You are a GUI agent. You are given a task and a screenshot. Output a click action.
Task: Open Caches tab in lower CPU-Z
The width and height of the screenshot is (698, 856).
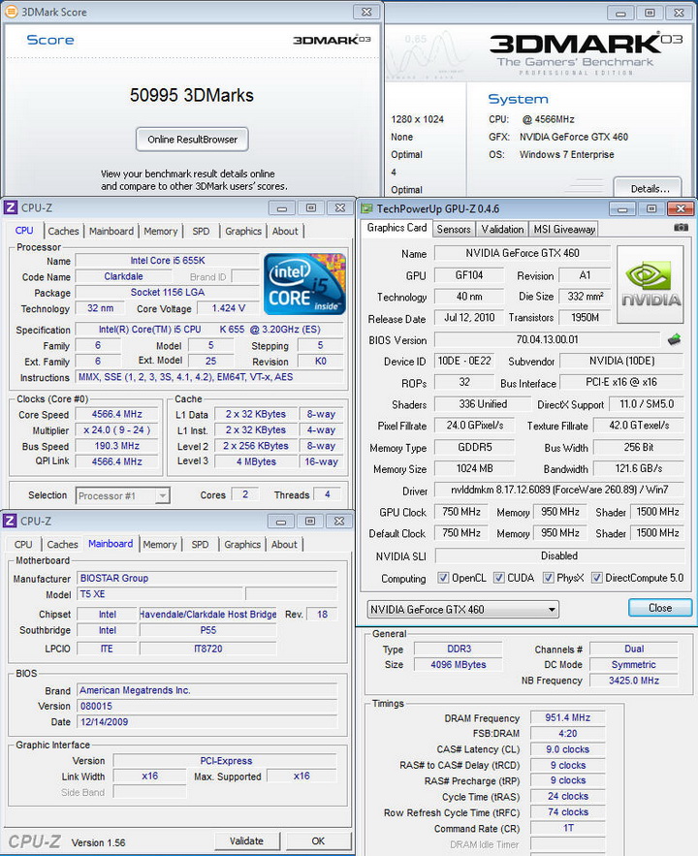62,544
